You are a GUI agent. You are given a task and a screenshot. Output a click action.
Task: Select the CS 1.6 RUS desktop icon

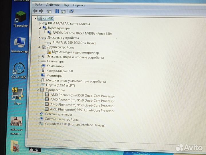[19, 71]
